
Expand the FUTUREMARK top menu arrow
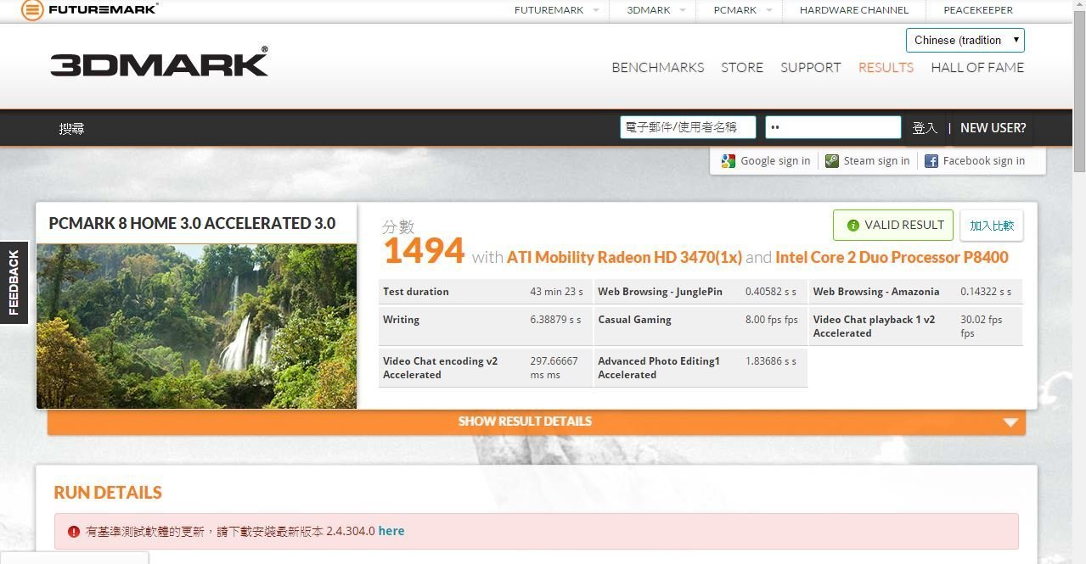click(596, 10)
